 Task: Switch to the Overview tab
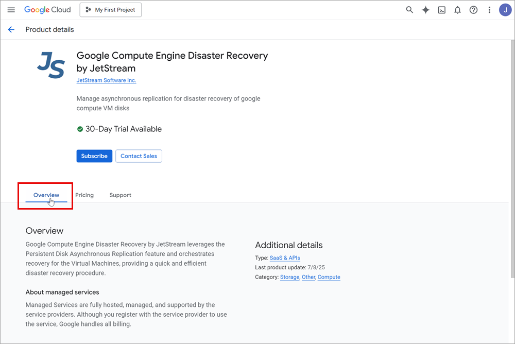[46, 195]
